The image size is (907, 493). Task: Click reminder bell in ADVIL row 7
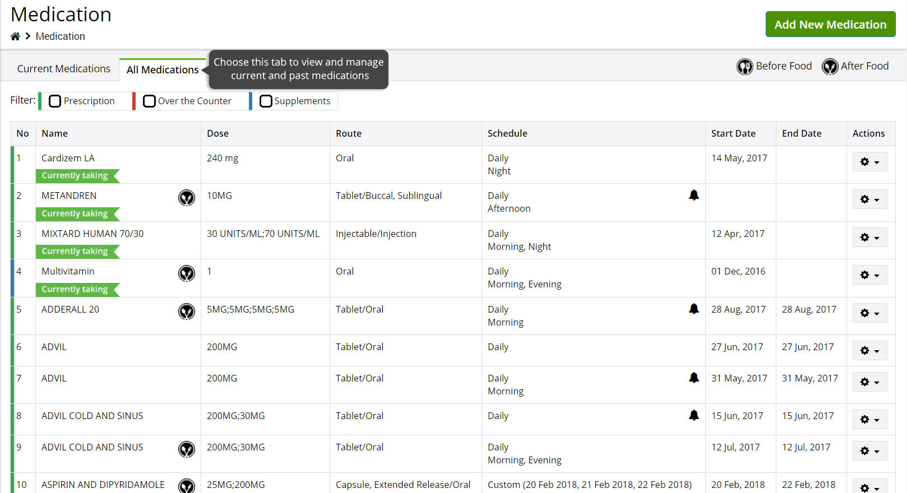coord(694,378)
